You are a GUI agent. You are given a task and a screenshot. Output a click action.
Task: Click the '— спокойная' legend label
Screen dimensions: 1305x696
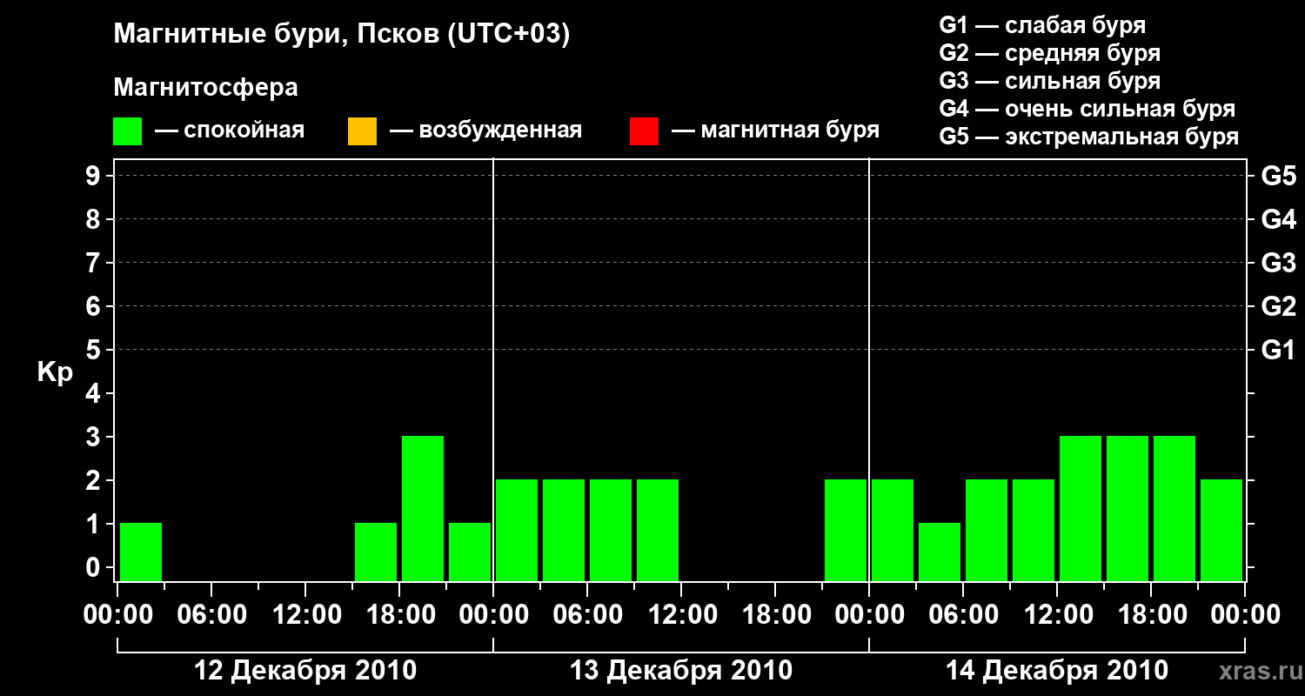pos(230,130)
